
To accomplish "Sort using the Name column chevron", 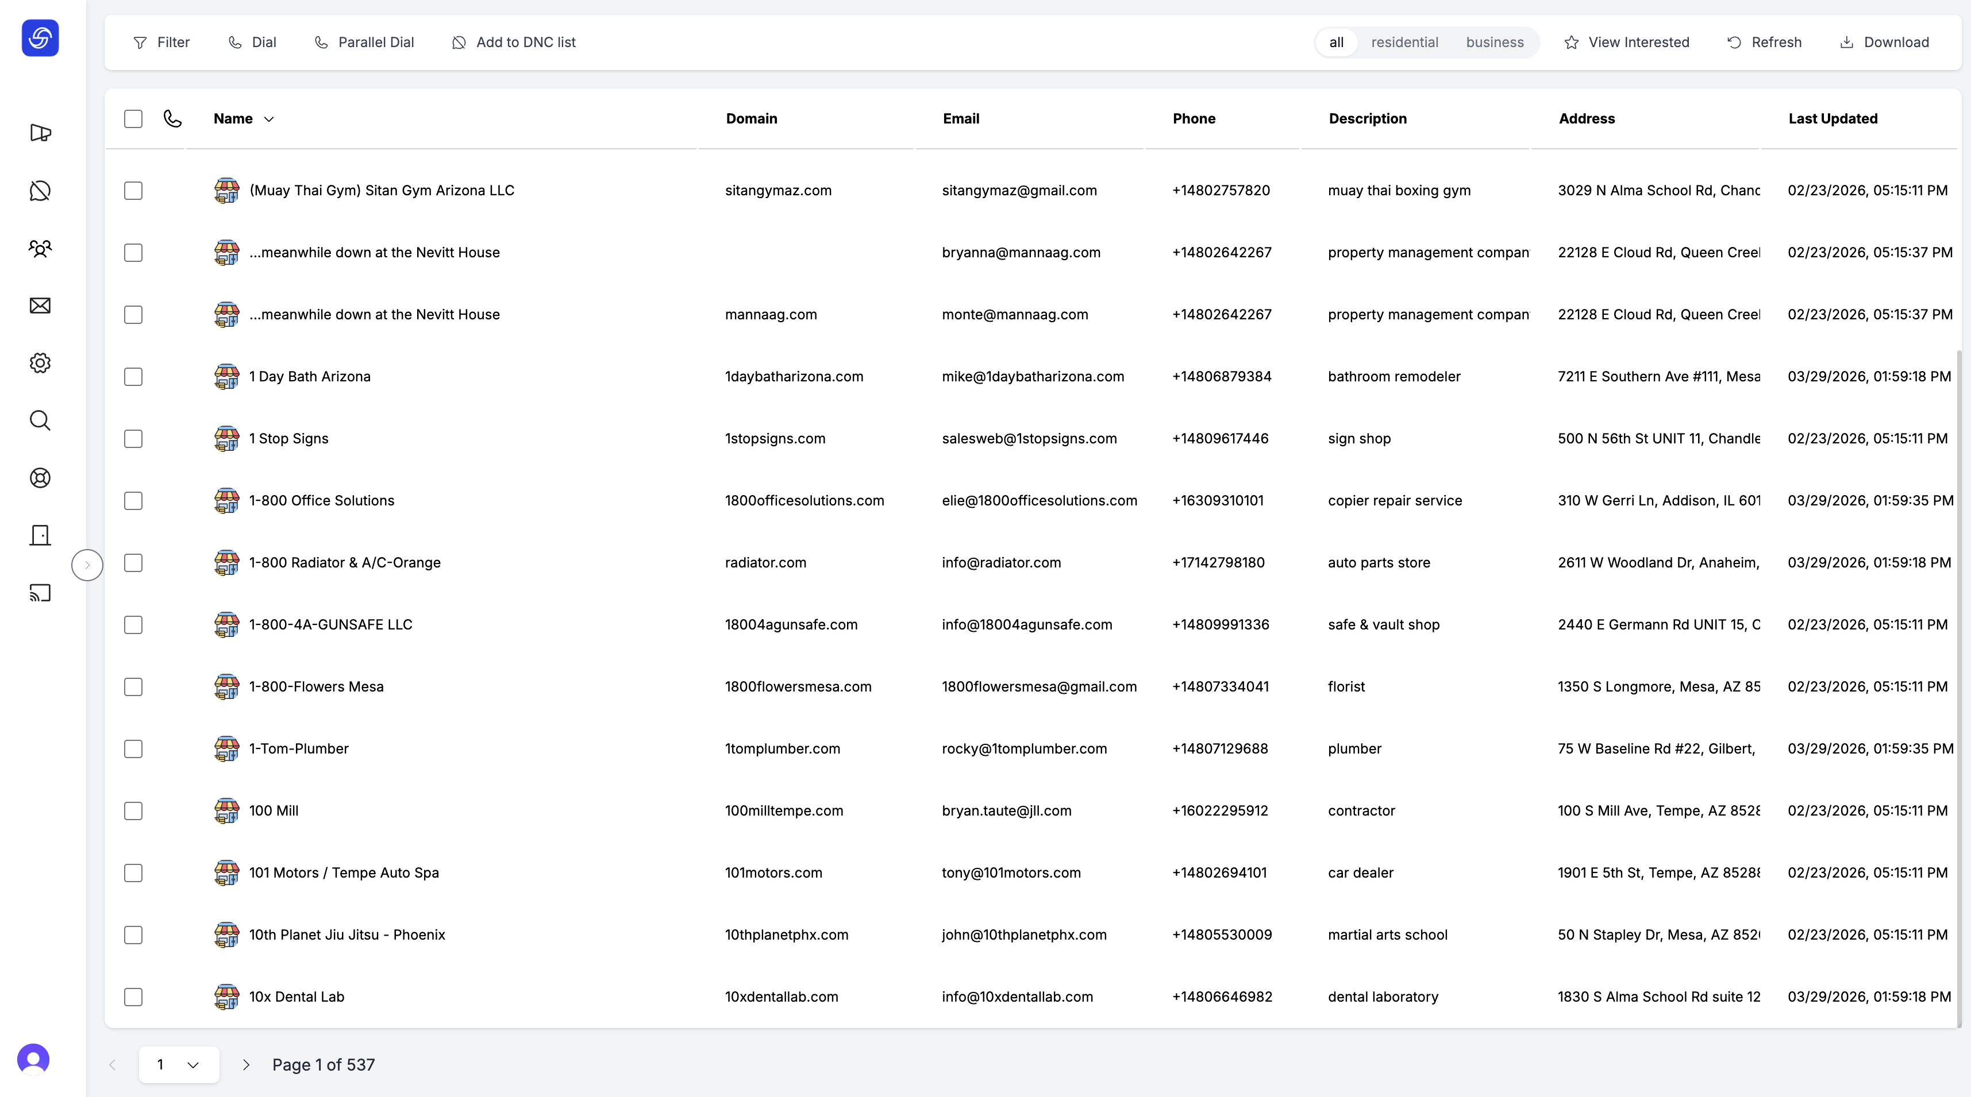I will click(x=268, y=119).
